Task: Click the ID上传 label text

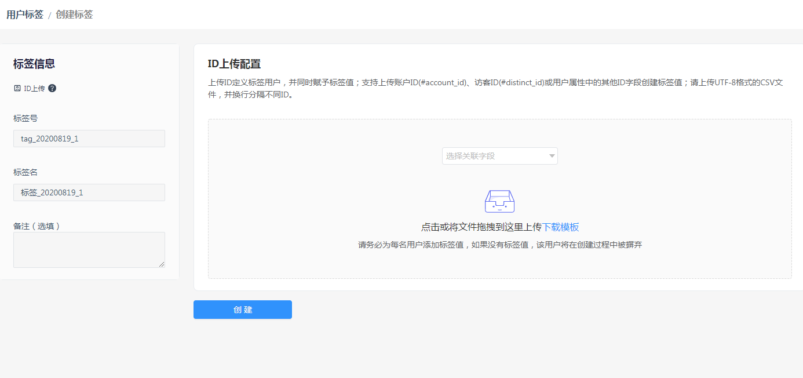Action: coord(34,89)
